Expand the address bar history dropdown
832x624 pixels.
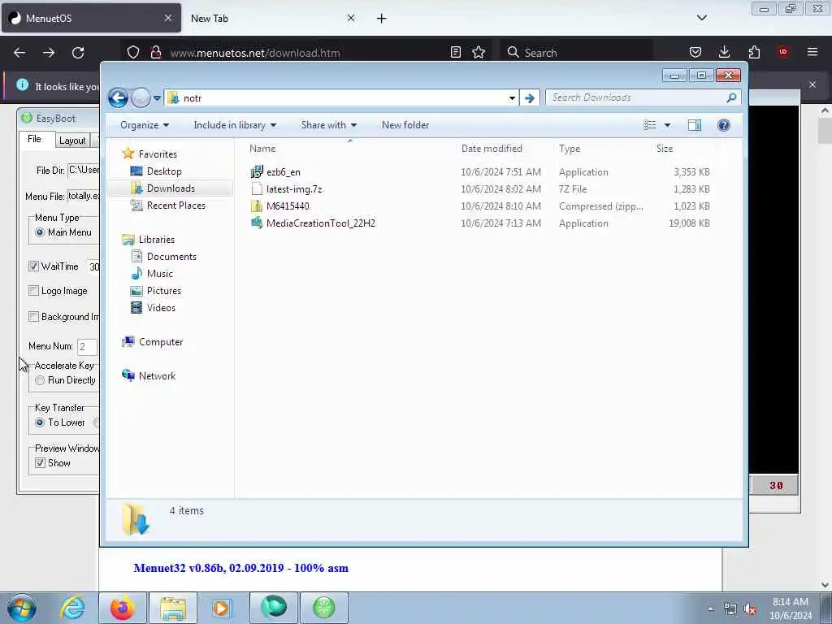[512, 98]
